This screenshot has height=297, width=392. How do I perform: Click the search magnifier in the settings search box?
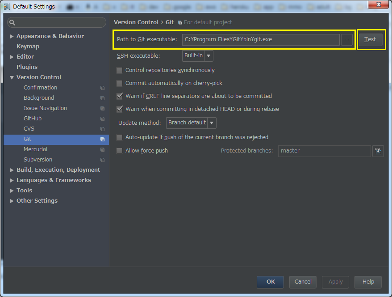coord(13,22)
